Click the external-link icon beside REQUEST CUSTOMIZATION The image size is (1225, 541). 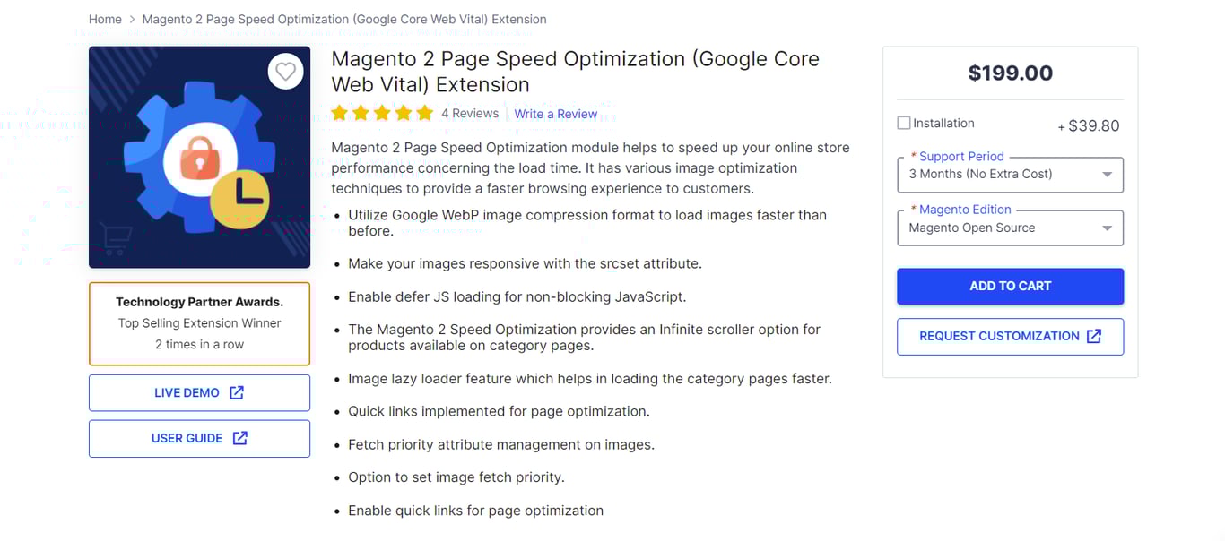(1093, 336)
